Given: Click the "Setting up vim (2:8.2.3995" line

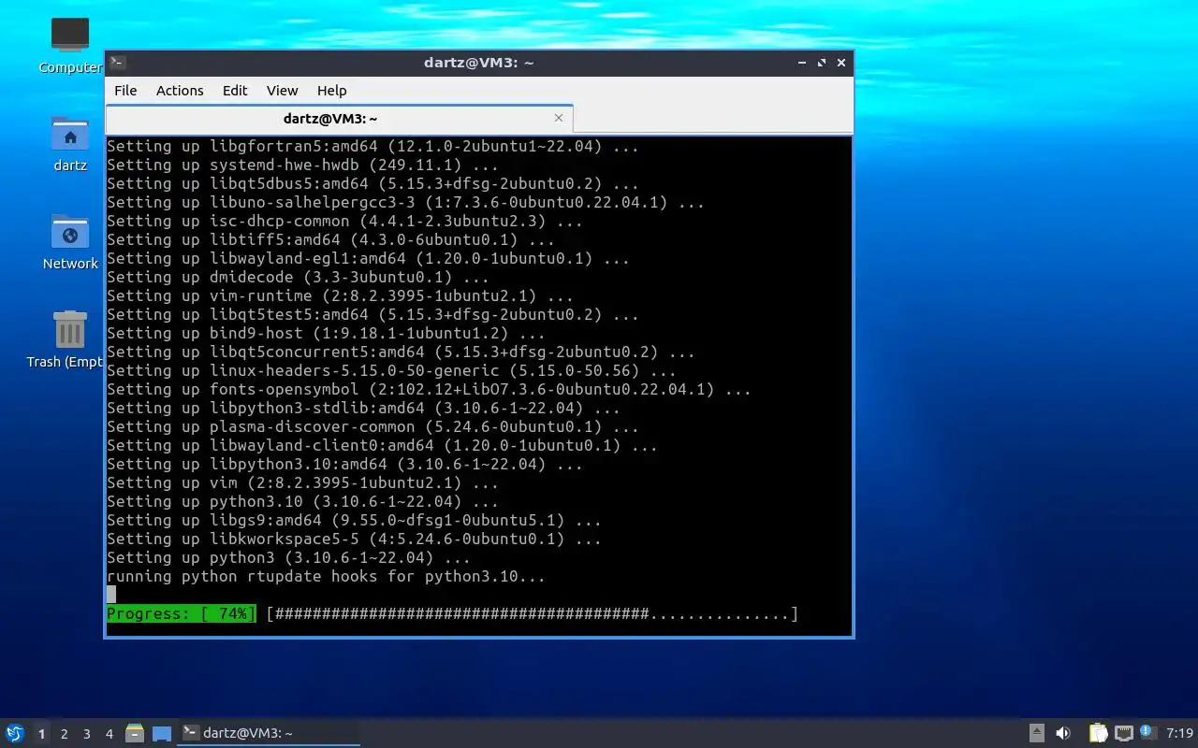Looking at the screenshot, I should tap(302, 483).
